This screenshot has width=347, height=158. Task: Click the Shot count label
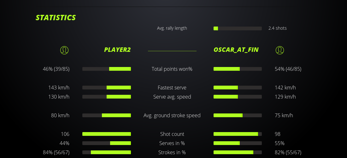click(x=172, y=134)
